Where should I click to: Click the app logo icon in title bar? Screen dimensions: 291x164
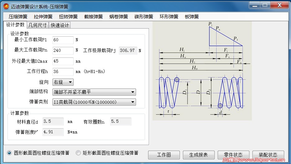click(x=6, y=7)
